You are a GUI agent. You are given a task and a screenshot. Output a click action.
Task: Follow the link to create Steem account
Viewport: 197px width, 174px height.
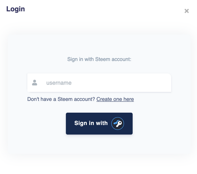(x=115, y=99)
